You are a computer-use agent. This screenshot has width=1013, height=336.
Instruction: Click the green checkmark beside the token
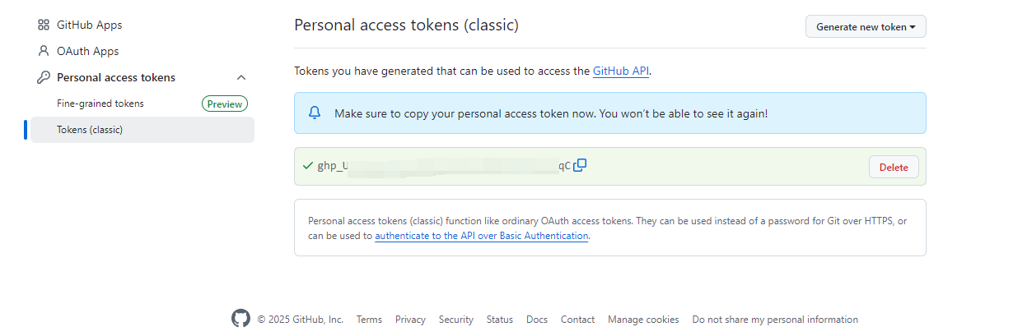[308, 166]
